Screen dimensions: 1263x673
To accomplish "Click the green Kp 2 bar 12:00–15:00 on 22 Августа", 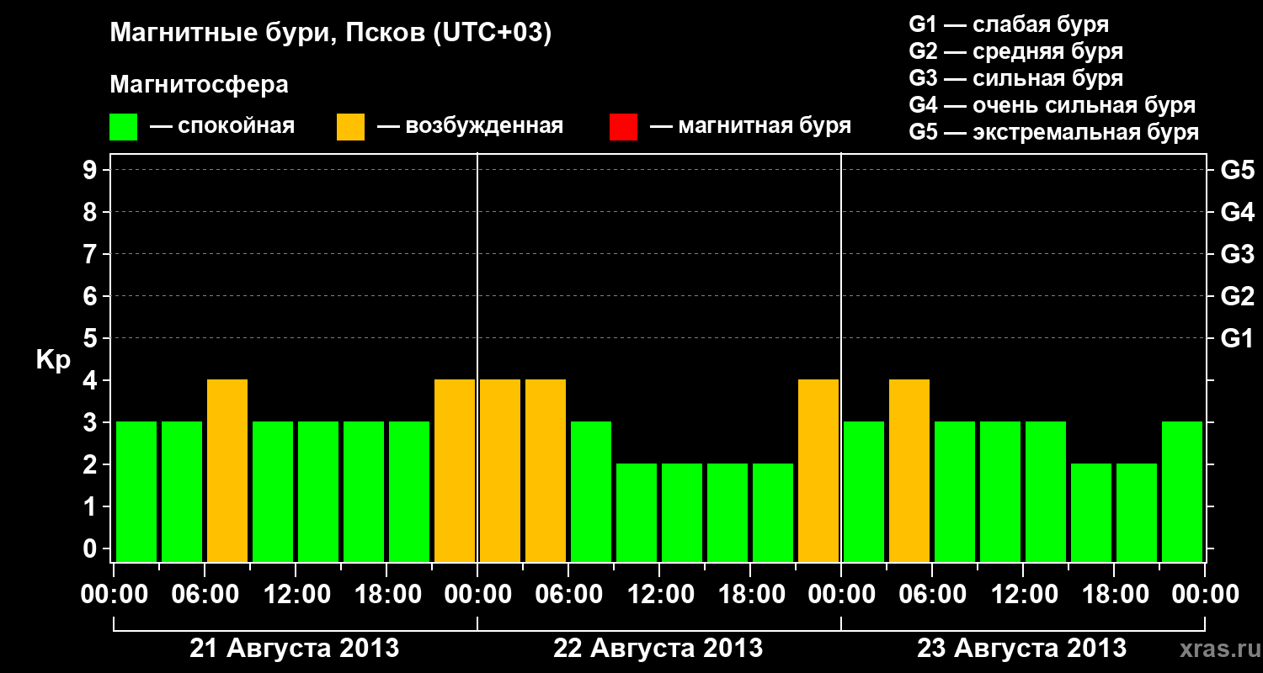I will (682, 512).
